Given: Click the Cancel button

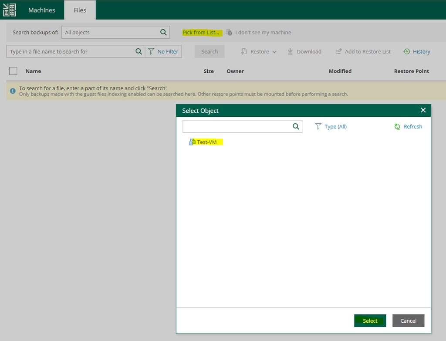Looking at the screenshot, I should [x=408, y=321].
